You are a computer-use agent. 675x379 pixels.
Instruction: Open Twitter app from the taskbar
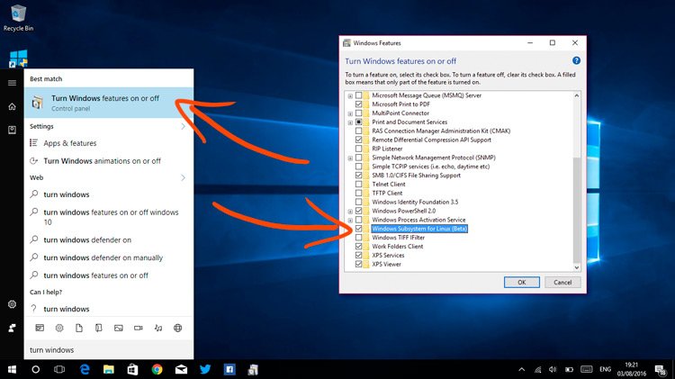(205, 369)
